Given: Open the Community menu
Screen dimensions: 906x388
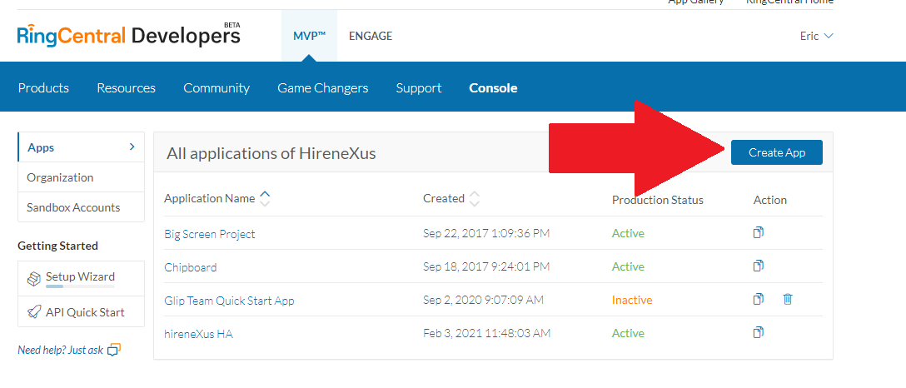Looking at the screenshot, I should 217,87.
